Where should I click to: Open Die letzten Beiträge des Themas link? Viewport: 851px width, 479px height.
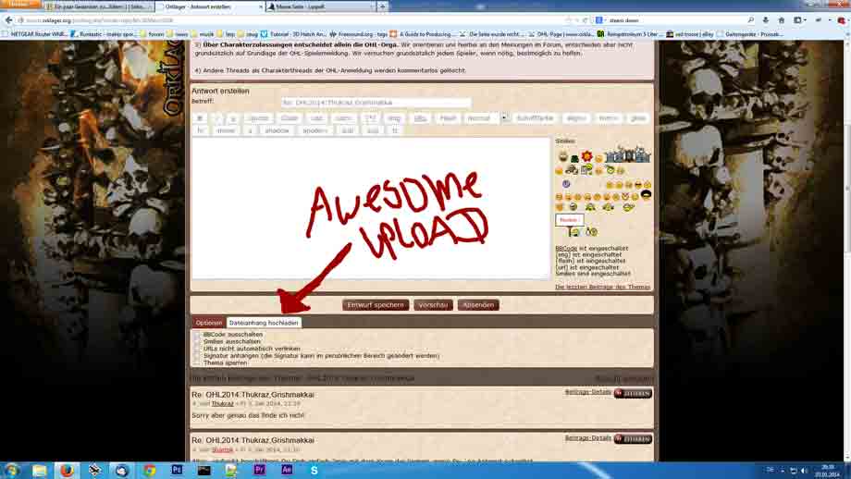[x=602, y=287]
